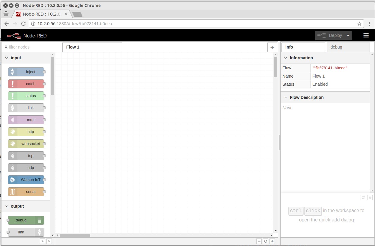Click the flow ID value "fb078141.b0eea"
Image resolution: width=375 pixels, height=246 pixels.
coord(330,68)
